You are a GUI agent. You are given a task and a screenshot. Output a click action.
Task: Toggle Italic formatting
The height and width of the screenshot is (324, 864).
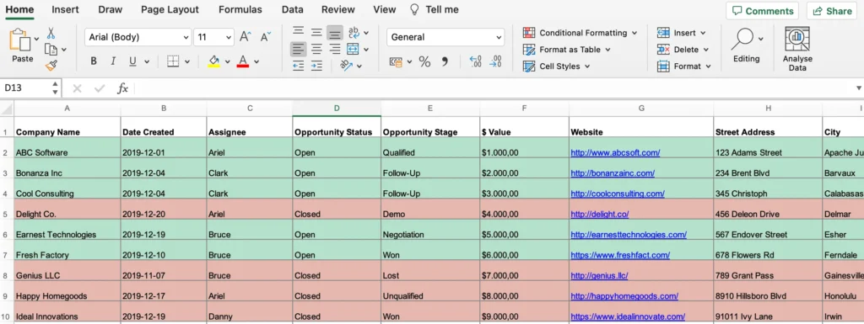113,61
